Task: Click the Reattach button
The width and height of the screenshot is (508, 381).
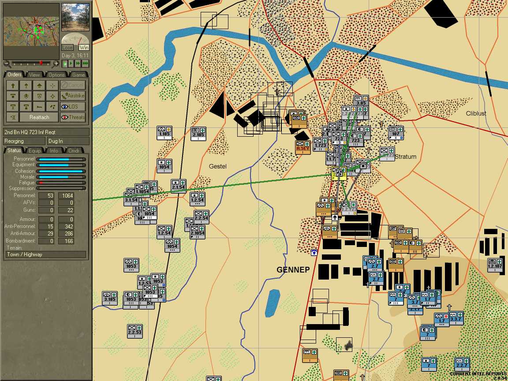Action: [x=39, y=117]
